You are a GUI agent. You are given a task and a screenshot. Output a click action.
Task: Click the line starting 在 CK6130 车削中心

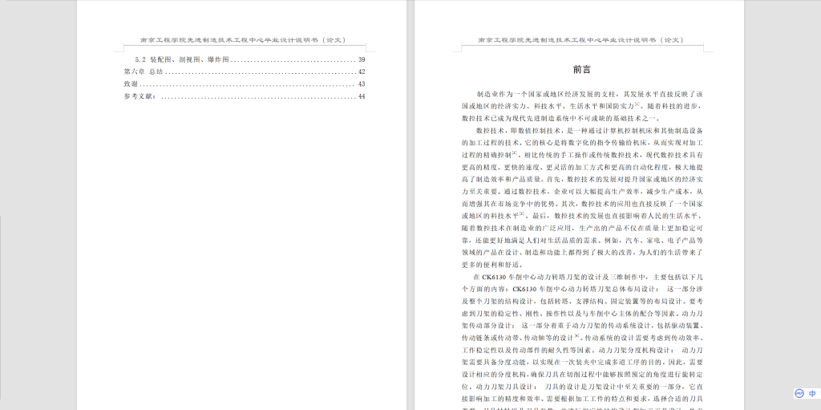click(588, 277)
